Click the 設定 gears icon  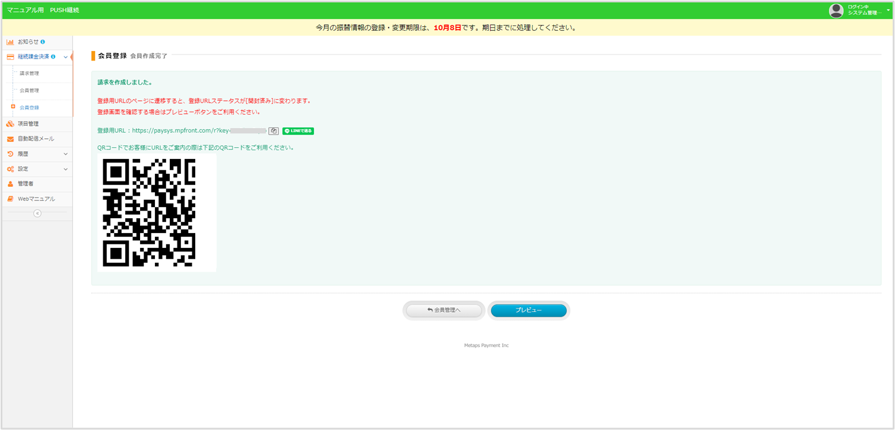[x=10, y=169]
